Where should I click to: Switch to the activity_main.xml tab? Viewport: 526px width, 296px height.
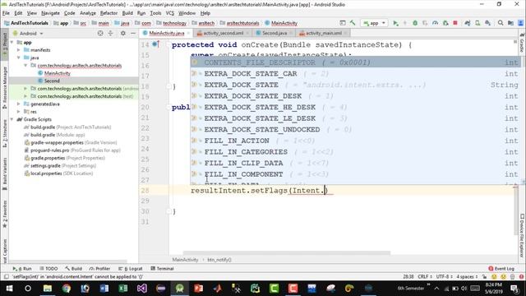[x=323, y=33]
